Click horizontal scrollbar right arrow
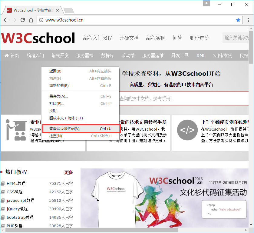254x233 pixels. [246, 230]
